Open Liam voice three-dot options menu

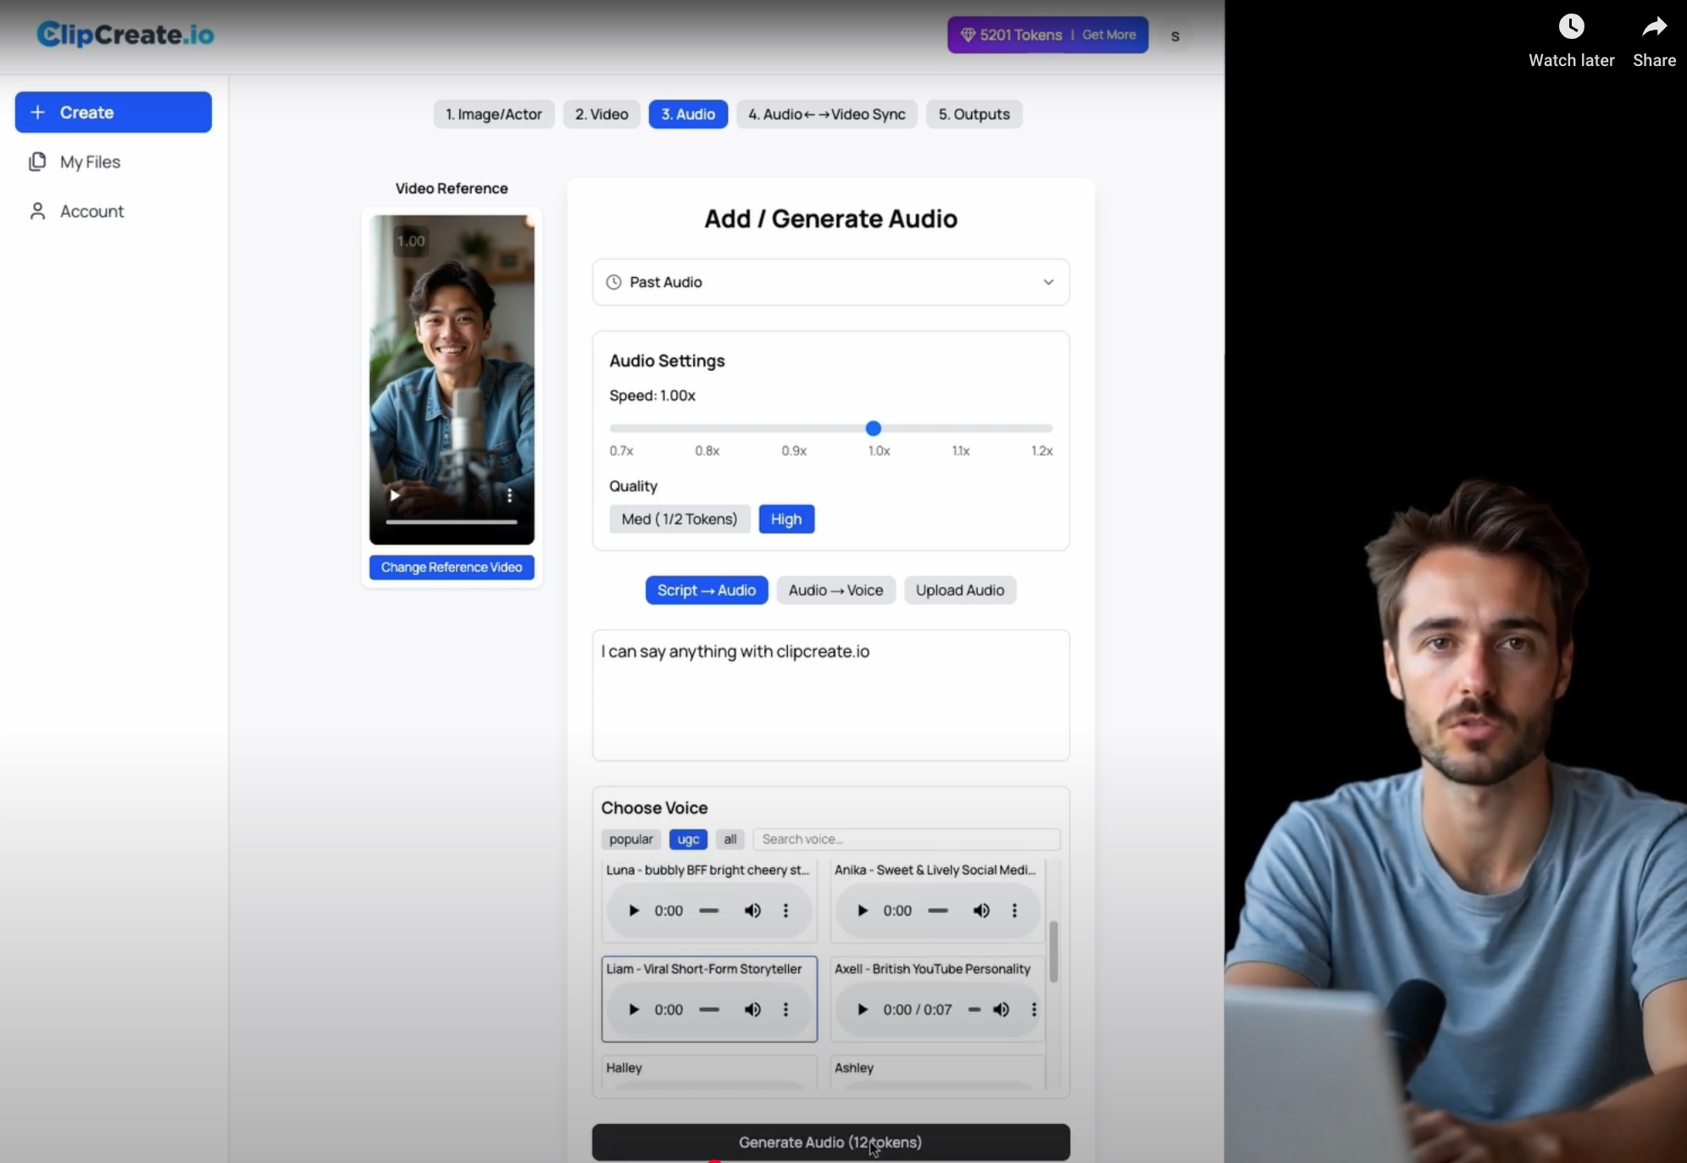(785, 1010)
